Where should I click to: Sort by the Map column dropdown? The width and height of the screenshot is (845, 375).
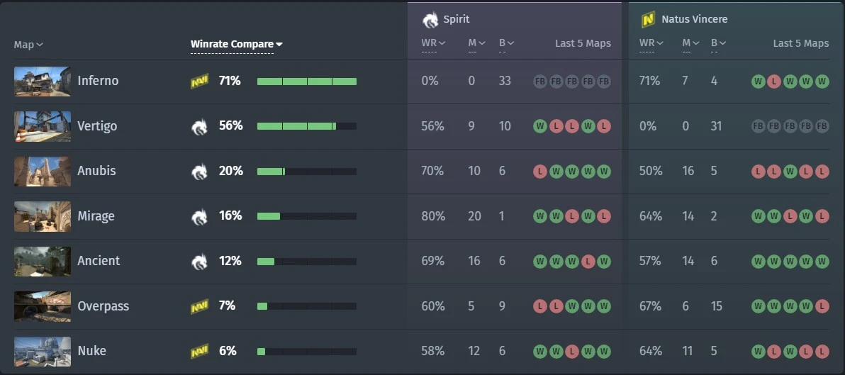[28, 45]
